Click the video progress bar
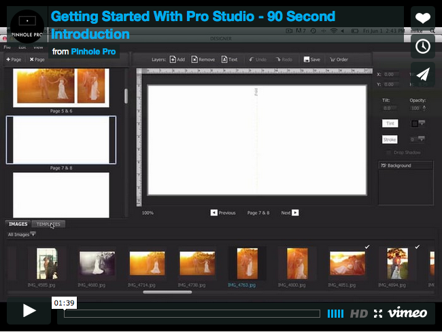Viewport: 442px width, 332px height. coord(192,314)
